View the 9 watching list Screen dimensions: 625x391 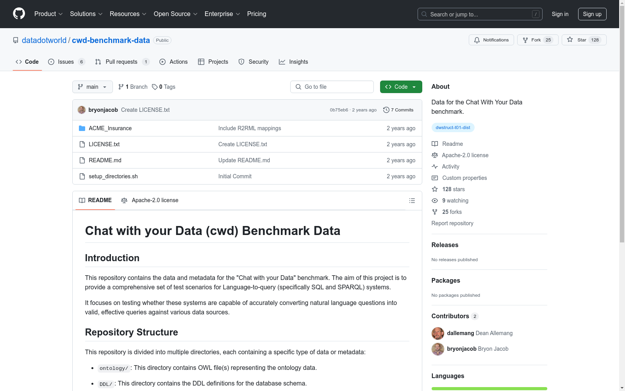450,201
